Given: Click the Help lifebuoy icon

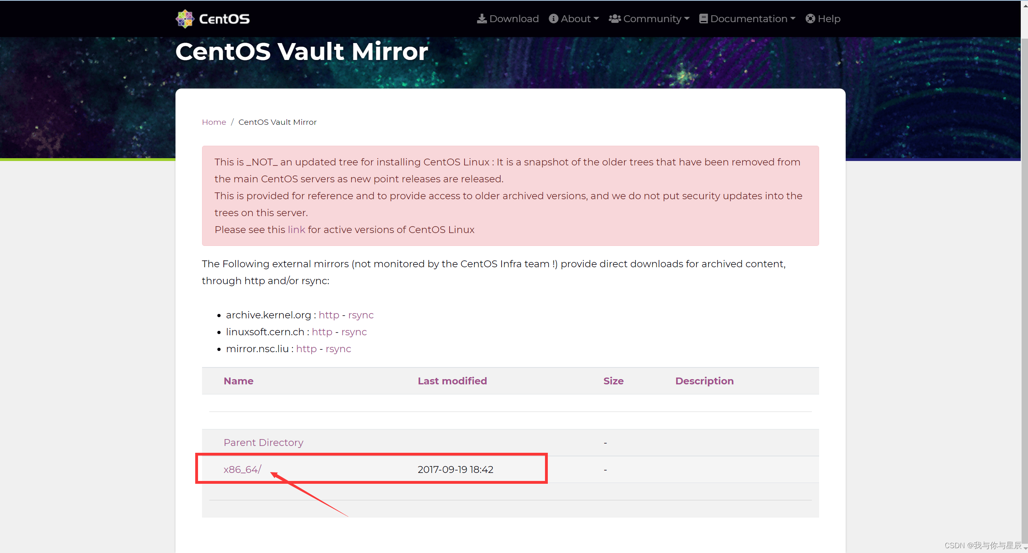Looking at the screenshot, I should (x=810, y=19).
